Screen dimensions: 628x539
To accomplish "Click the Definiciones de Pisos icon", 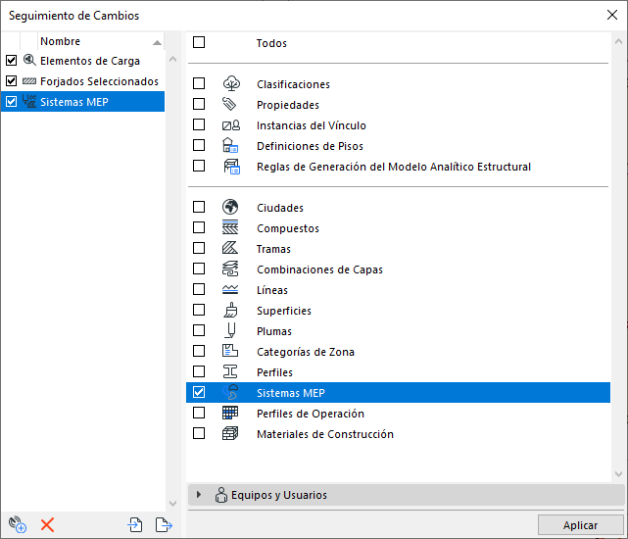I will (230, 145).
